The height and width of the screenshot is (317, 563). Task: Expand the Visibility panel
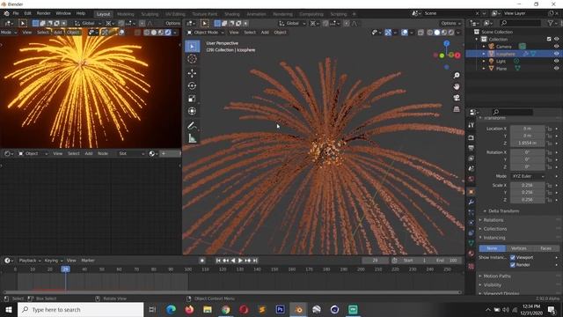pos(492,285)
